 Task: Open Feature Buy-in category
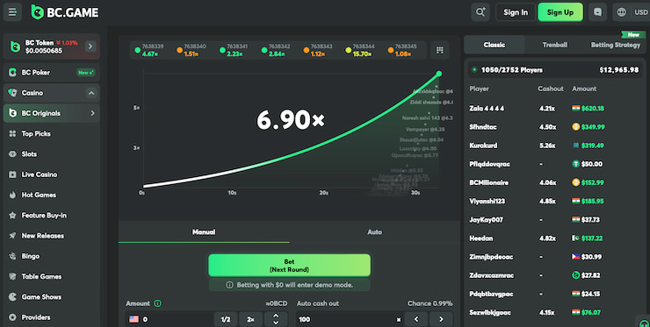[x=52, y=216]
